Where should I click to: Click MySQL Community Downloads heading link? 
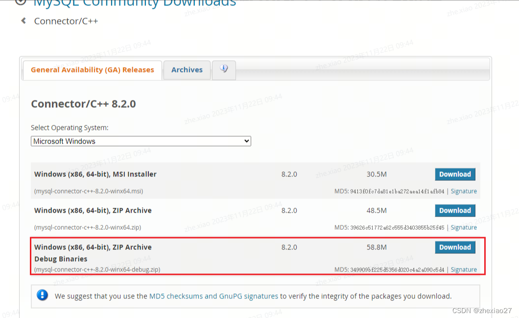(x=135, y=3)
